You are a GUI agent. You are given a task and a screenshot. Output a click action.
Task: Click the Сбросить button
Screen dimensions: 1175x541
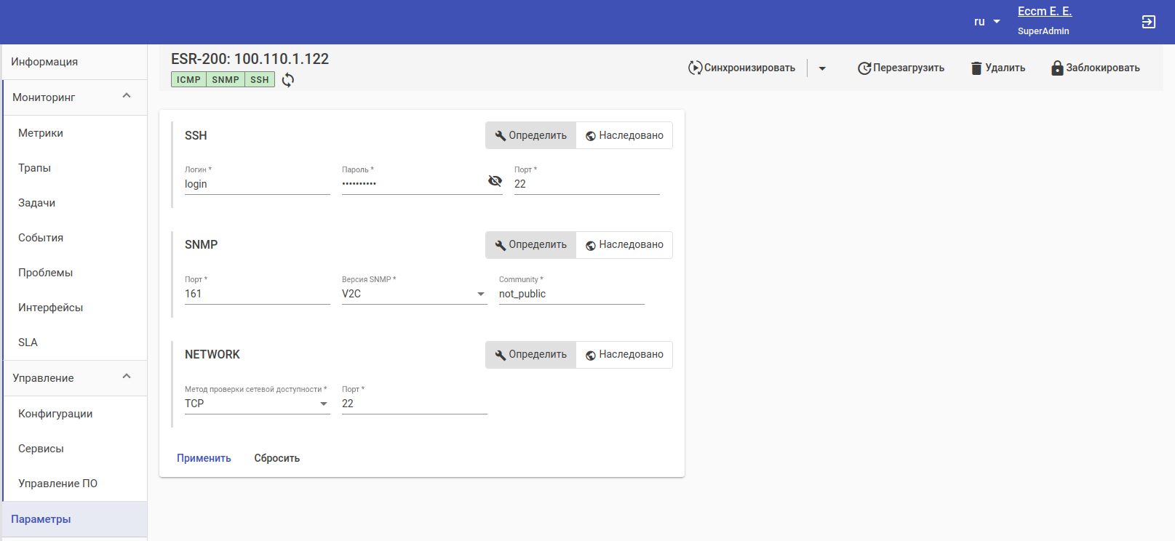tap(277, 458)
